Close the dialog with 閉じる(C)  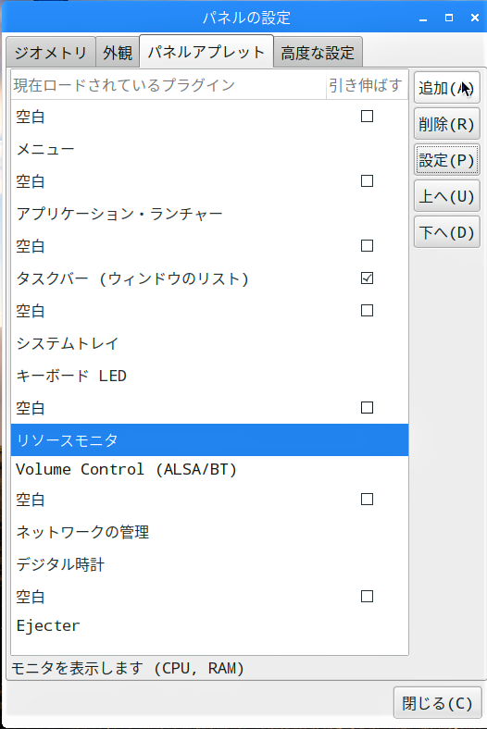437,702
